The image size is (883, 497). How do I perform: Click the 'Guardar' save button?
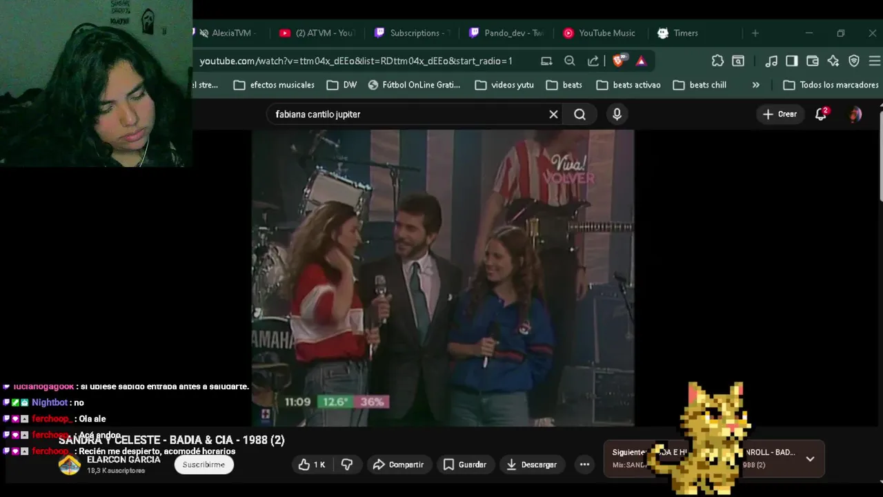[x=465, y=465]
